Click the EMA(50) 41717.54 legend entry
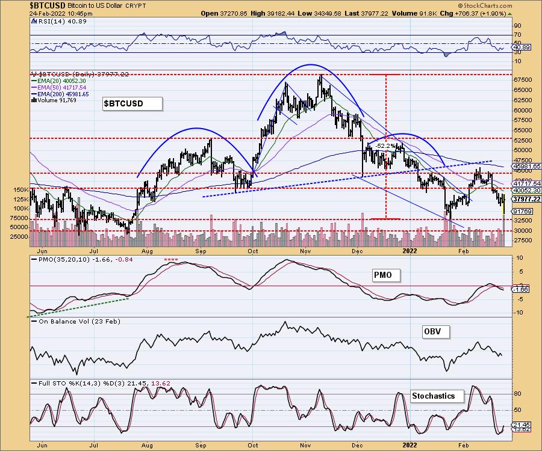The width and height of the screenshot is (542, 451). (x=61, y=88)
